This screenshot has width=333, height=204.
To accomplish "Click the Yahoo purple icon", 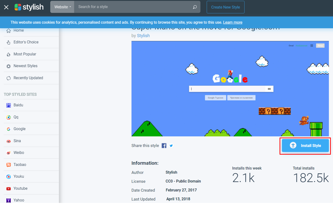I will pyautogui.click(x=9, y=200).
